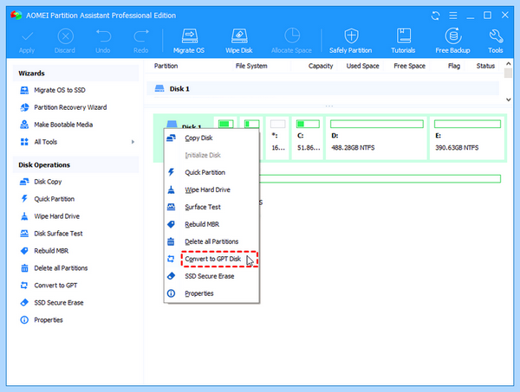Click the All Tools grid icon

click(x=24, y=142)
